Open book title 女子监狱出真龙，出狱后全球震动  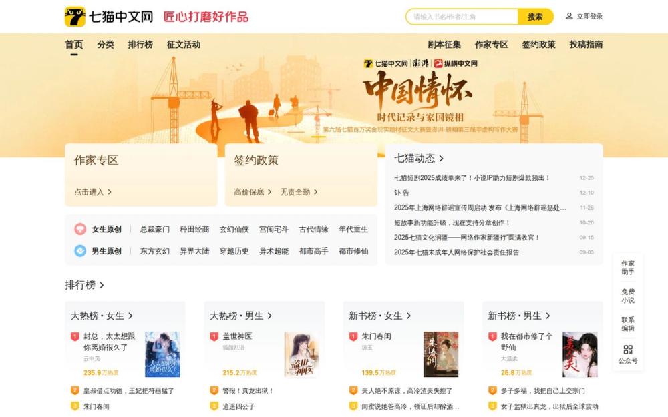550,406
